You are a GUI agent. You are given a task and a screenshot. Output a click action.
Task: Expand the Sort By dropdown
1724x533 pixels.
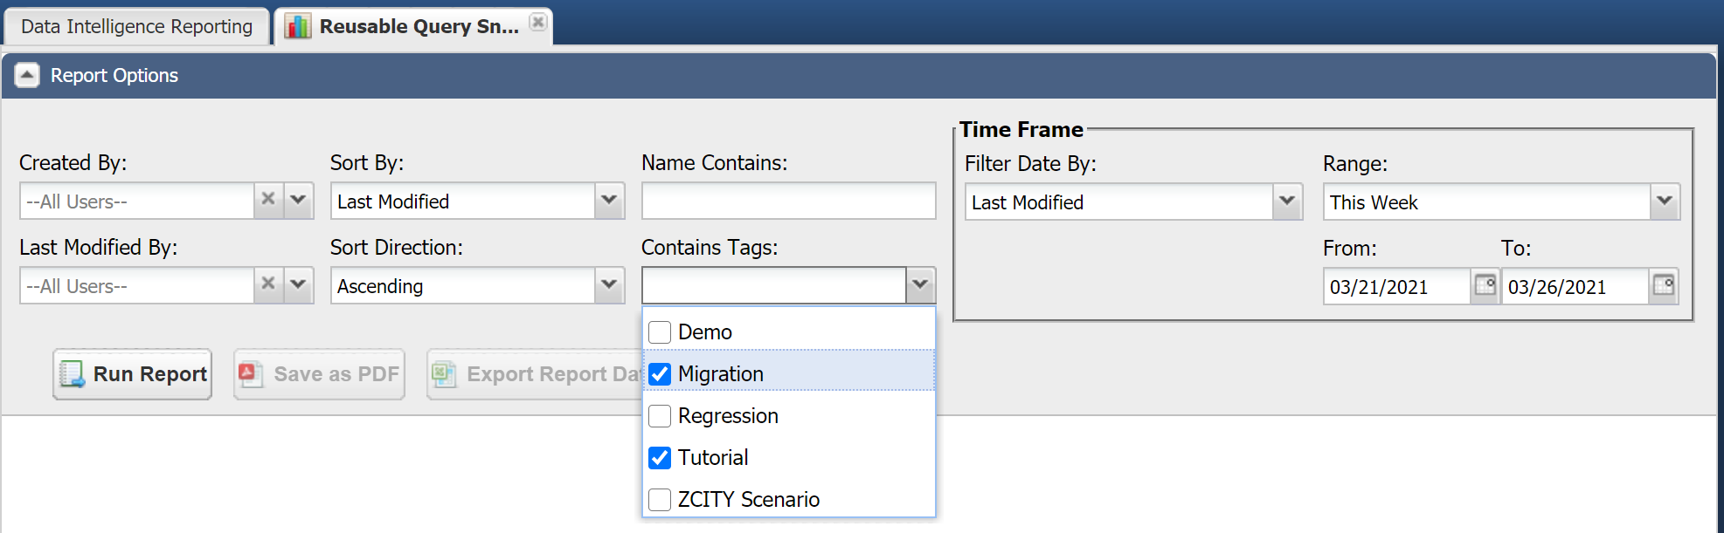(x=609, y=201)
